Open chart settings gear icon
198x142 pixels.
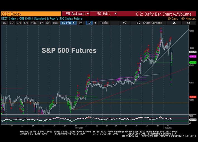189,23
